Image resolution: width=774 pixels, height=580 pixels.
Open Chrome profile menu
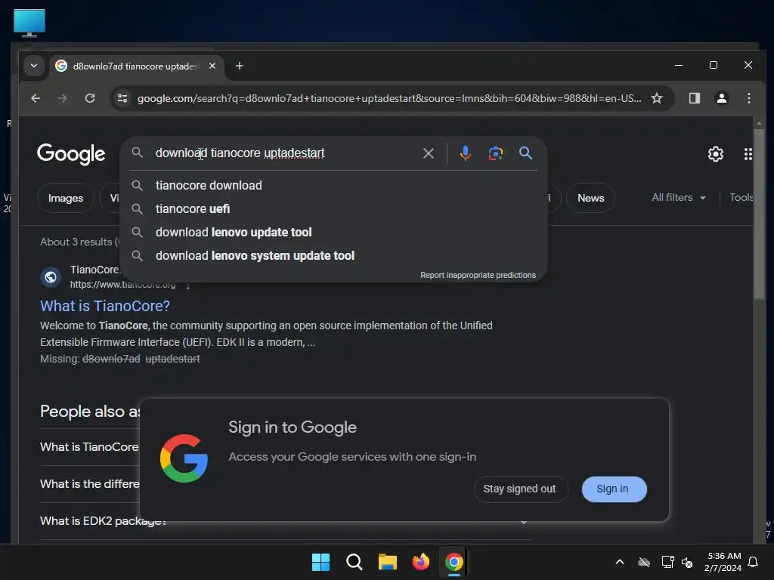pos(722,98)
